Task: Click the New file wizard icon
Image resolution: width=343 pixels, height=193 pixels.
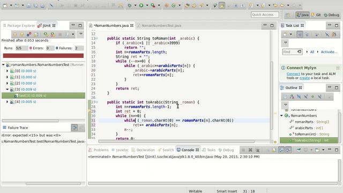Action: point(5,6)
